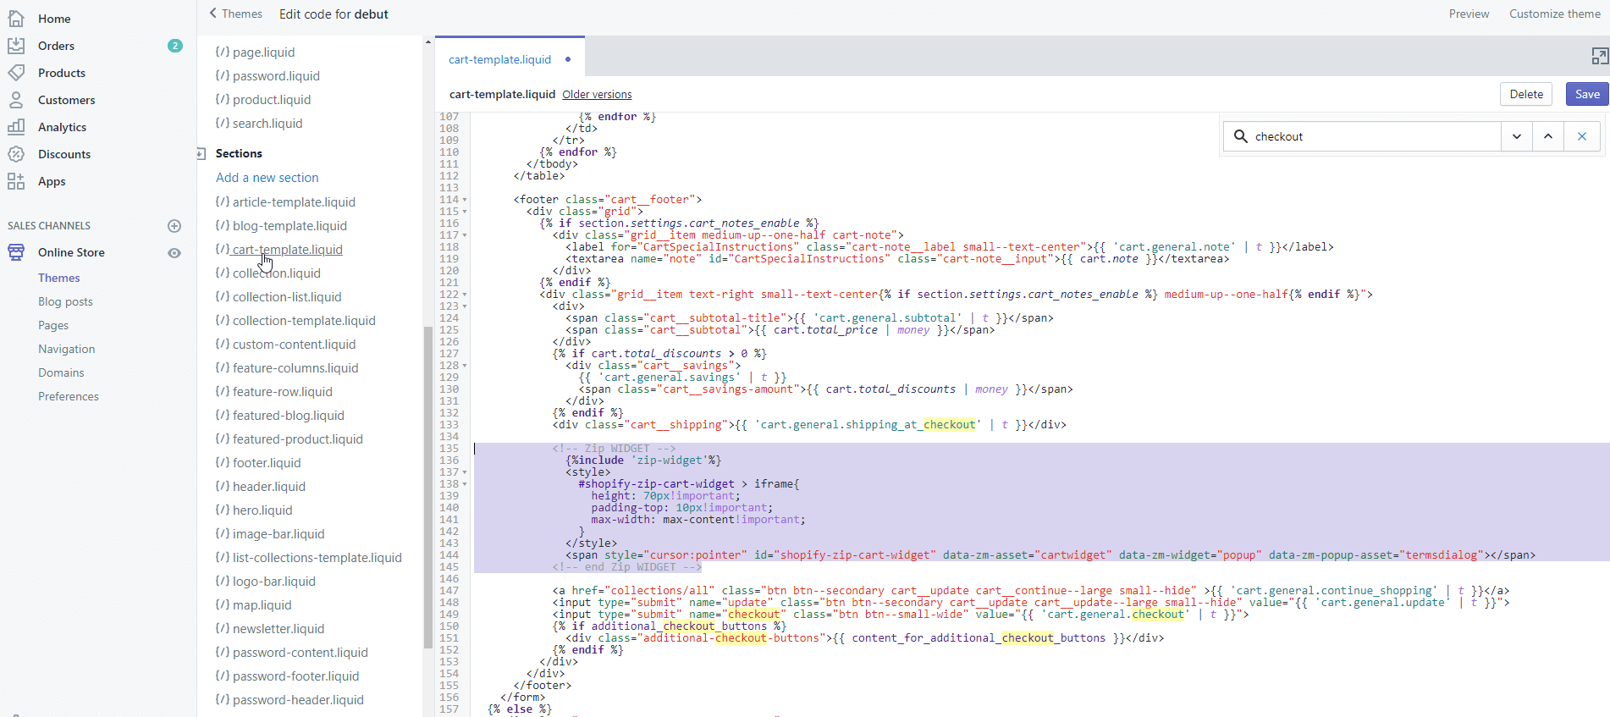Image resolution: width=1610 pixels, height=717 pixels.
Task: Open Themes under Online Store
Action: pos(59,278)
